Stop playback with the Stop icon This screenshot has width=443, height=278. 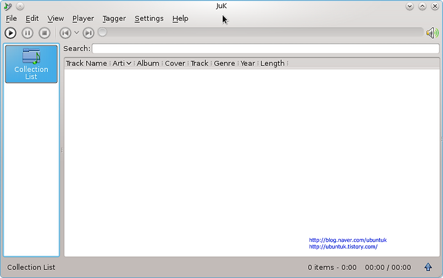pos(44,33)
